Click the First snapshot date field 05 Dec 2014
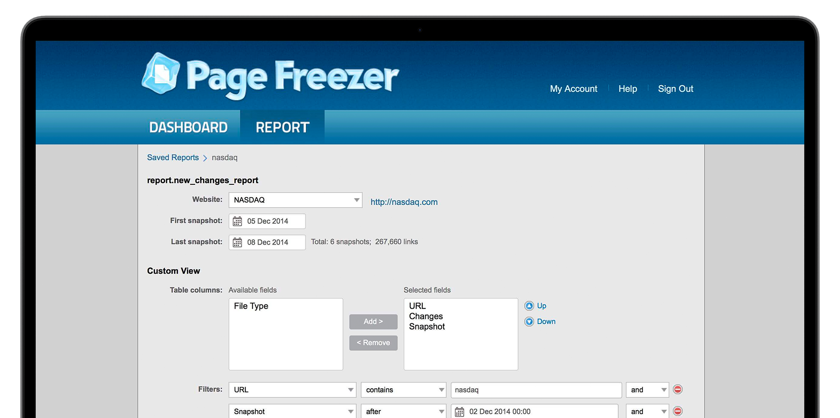 click(x=267, y=221)
